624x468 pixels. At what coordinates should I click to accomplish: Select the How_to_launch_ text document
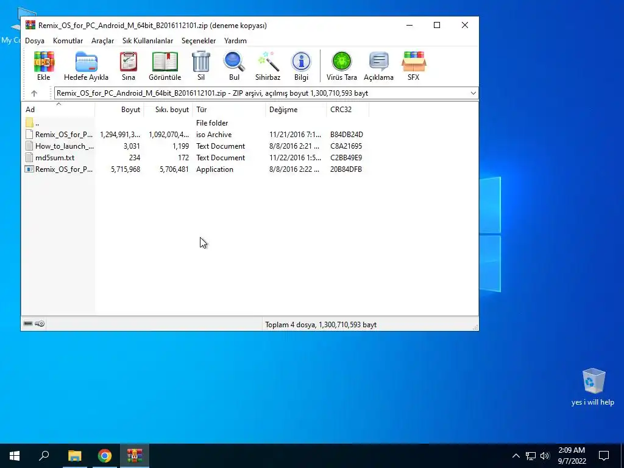pos(194,146)
